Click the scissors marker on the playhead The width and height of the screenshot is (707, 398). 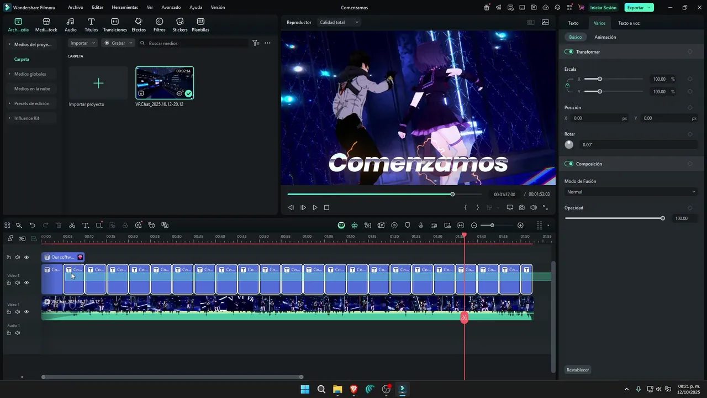point(464,317)
